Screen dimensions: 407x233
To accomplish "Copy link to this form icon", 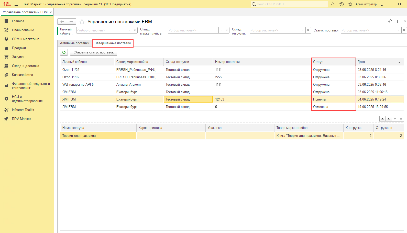I will coord(390,21).
